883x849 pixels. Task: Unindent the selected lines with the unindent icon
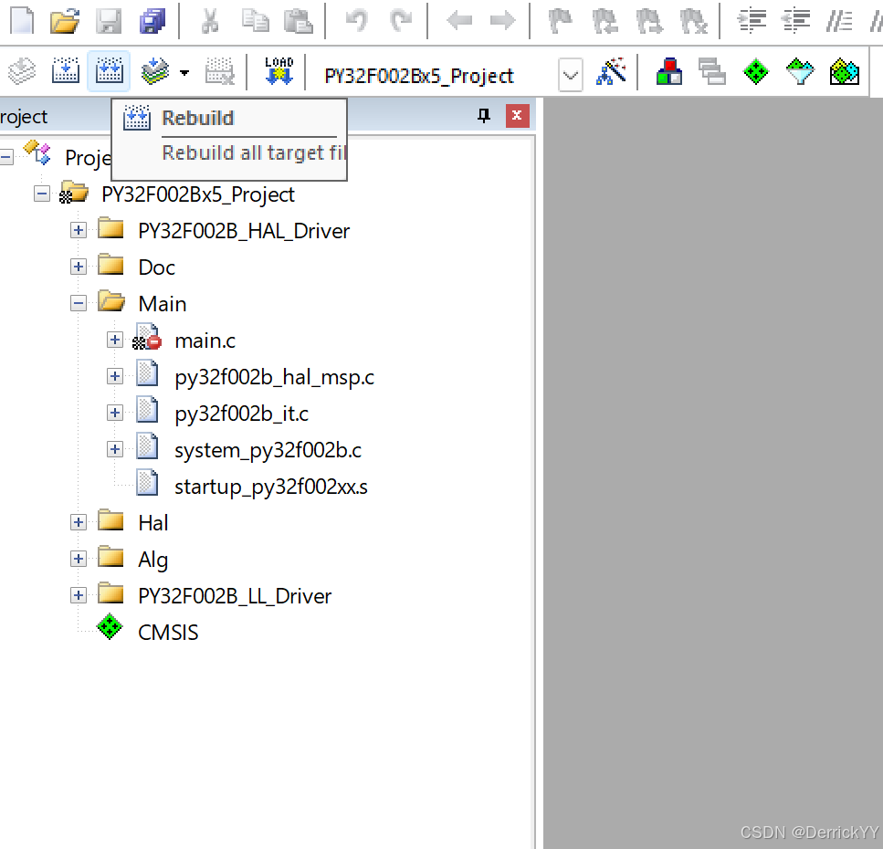(795, 21)
